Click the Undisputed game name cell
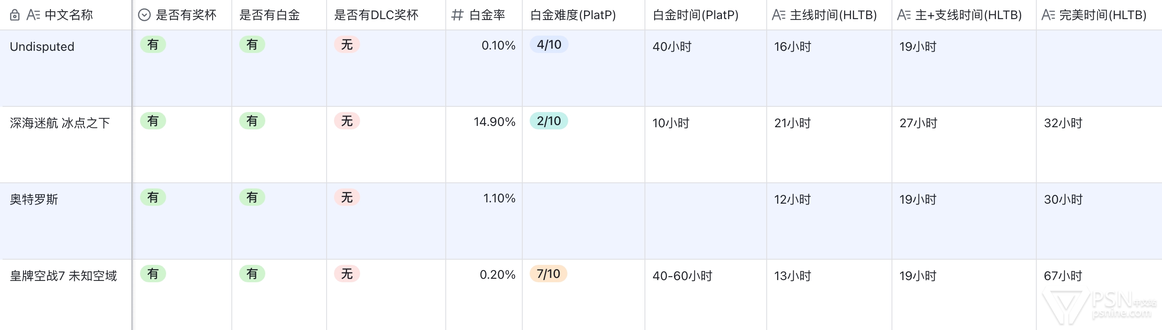 42,47
